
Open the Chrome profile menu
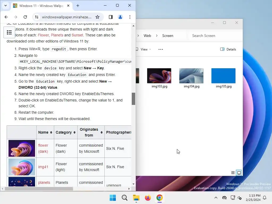120,17
